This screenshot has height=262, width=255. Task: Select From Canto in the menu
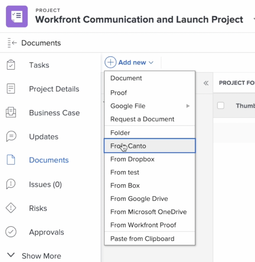coord(128,146)
